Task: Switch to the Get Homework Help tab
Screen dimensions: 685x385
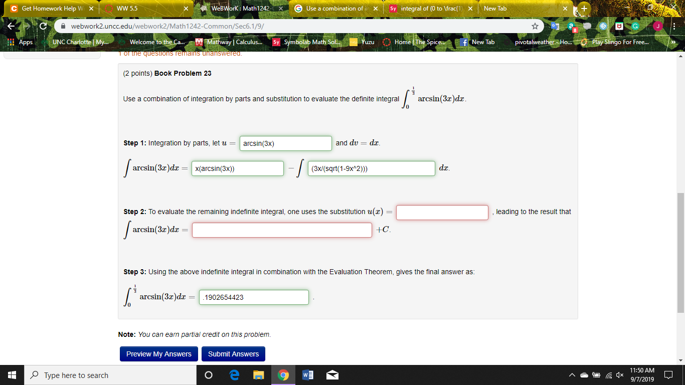Action: pos(50,9)
